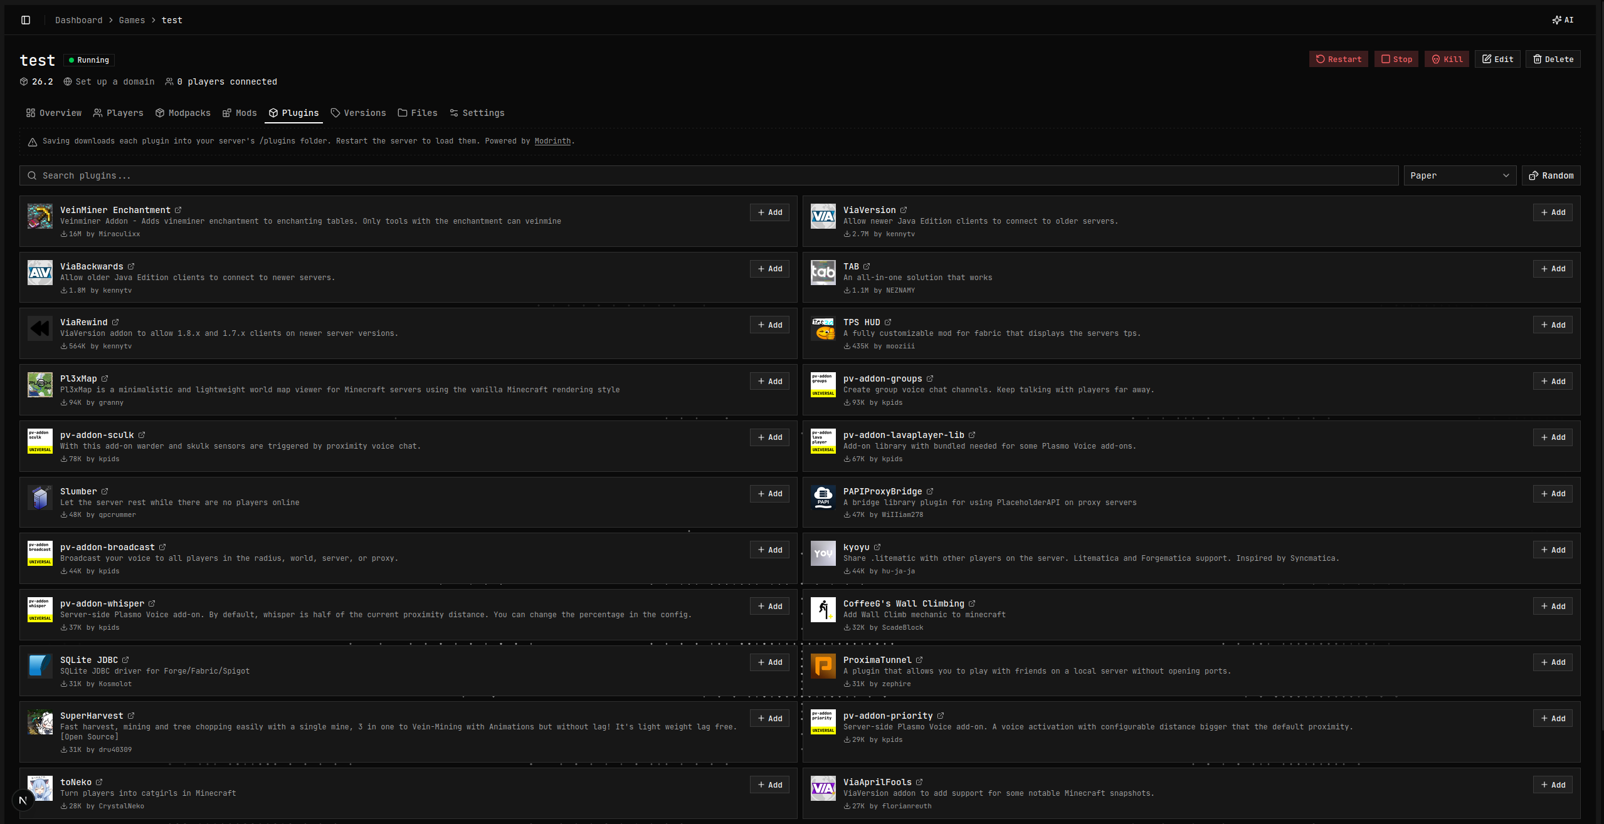Open ProximaTunnel external link icon

919,660
